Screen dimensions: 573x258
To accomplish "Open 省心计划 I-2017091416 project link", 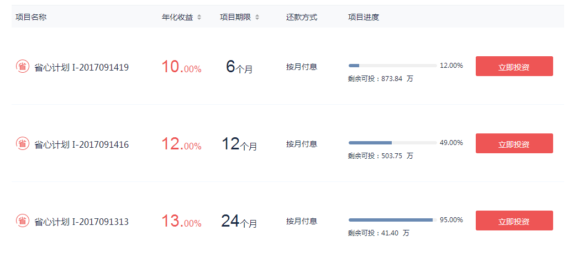I will point(81,144).
